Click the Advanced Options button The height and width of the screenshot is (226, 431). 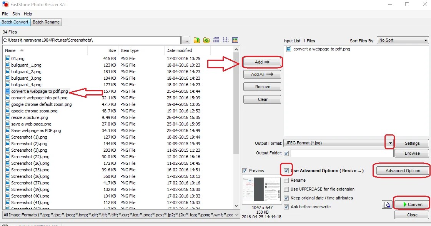[x=403, y=171]
